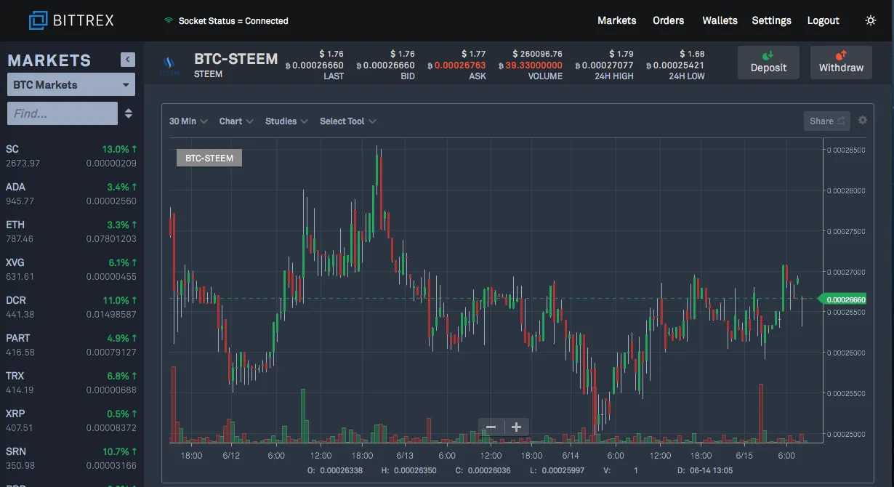This screenshot has width=894, height=487.
Task: Click the 6/13 date on time axis
Action: point(405,456)
